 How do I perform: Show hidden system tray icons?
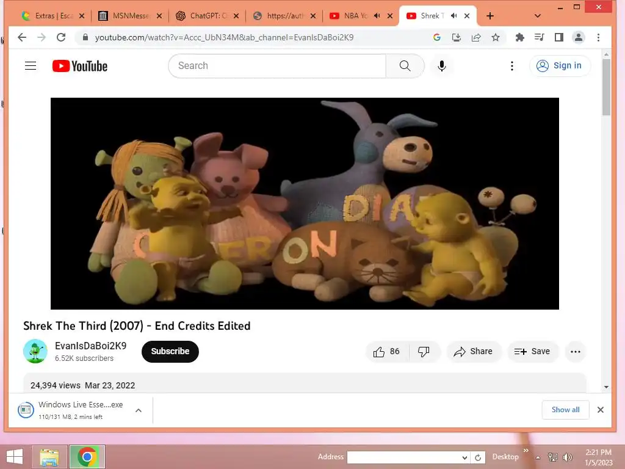point(538,457)
